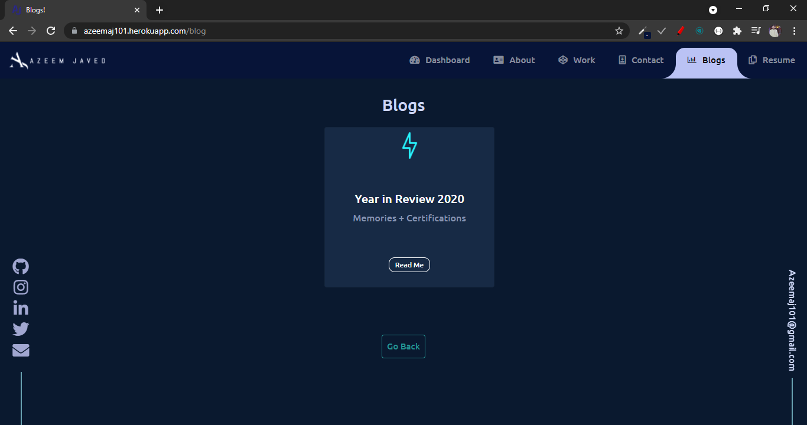The width and height of the screenshot is (807, 425).
Task: Reload the page in browser
Action: pyautogui.click(x=51, y=31)
